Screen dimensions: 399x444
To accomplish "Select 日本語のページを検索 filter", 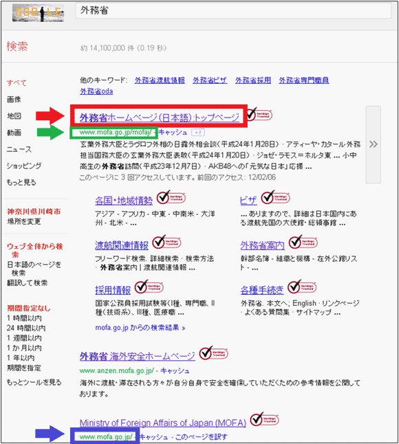I will coord(34,269).
